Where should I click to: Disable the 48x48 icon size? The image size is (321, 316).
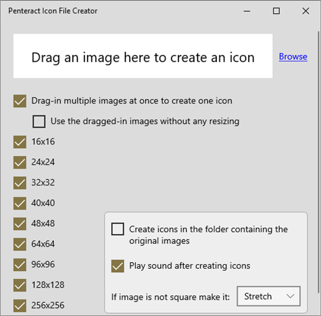(x=19, y=224)
